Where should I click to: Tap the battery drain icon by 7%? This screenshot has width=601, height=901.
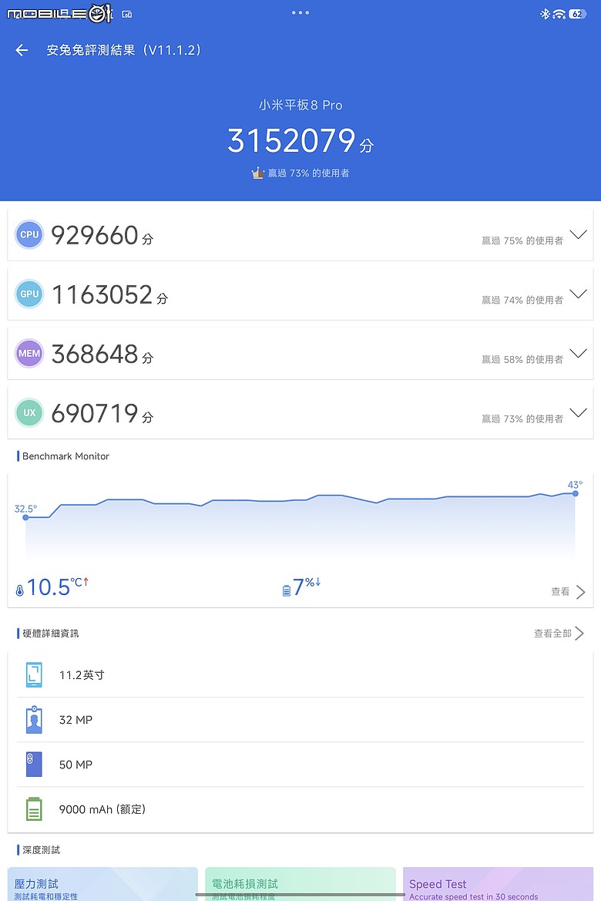286,590
